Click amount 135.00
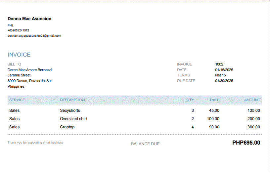 [254, 110]
